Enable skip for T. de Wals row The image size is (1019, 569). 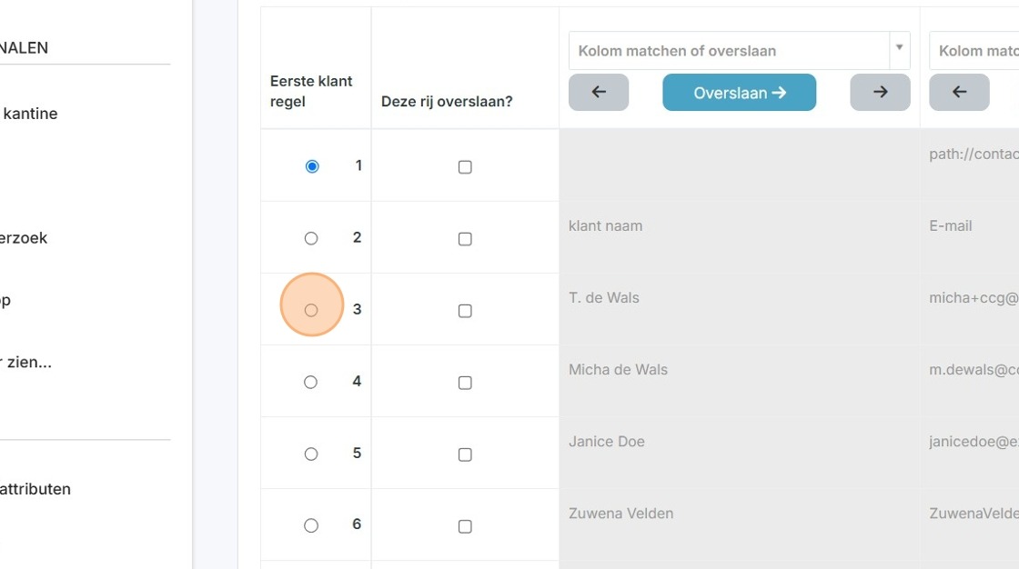(465, 311)
